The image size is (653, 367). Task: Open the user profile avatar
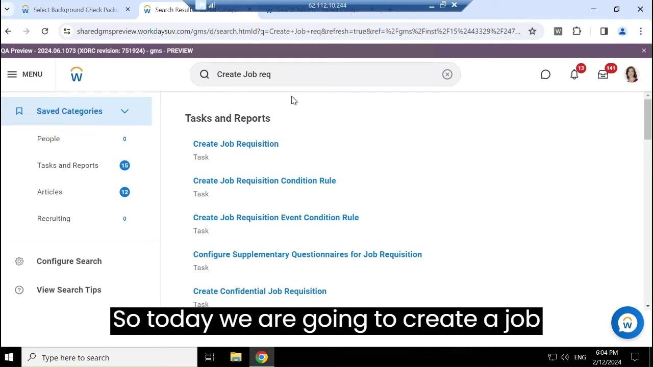click(632, 74)
